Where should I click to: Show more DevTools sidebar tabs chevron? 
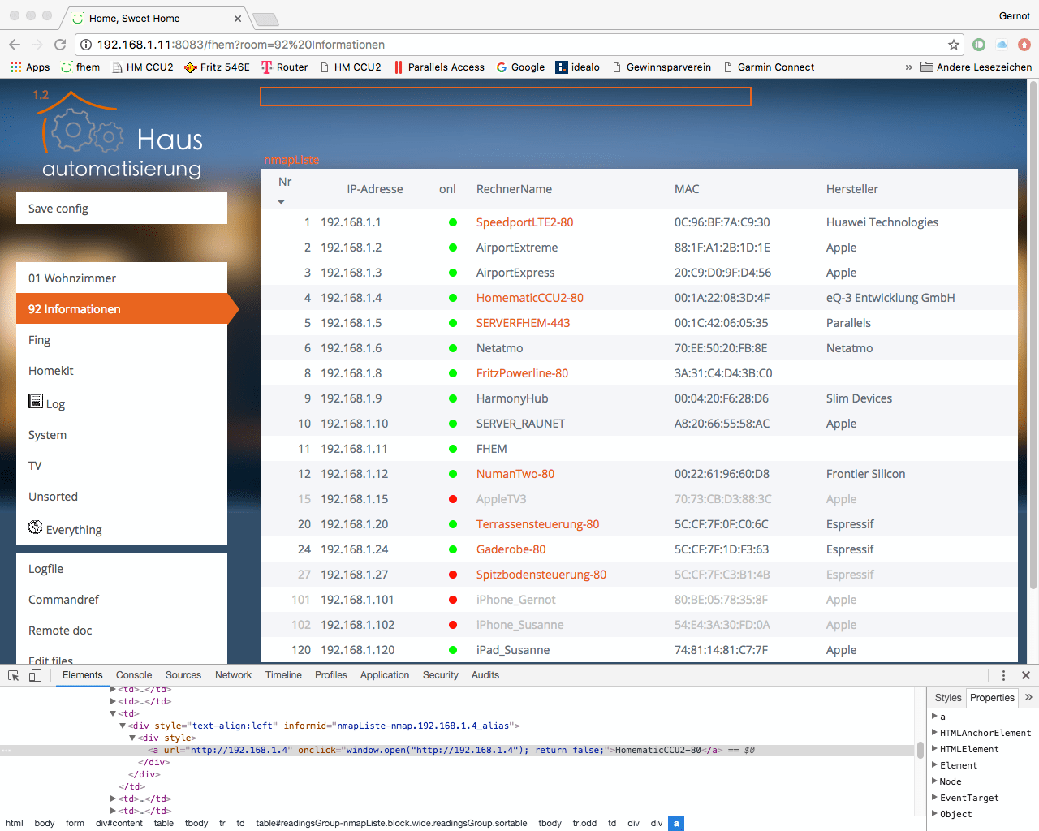[1028, 697]
